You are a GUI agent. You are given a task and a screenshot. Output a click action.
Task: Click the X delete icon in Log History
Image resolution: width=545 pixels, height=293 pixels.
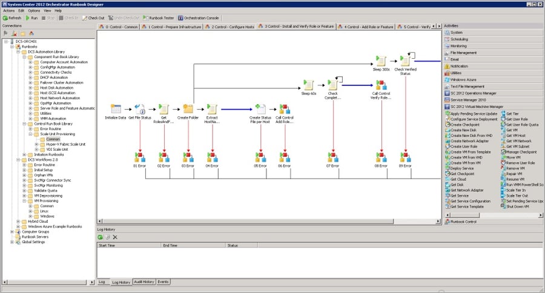(115, 237)
